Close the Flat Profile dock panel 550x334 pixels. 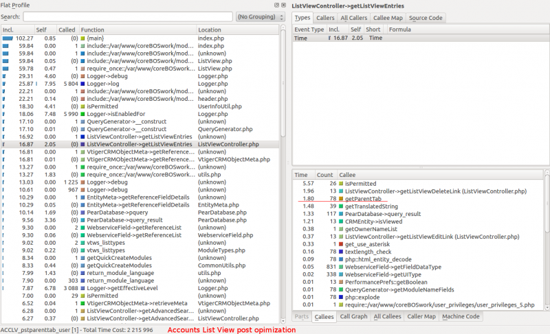(283, 5)
